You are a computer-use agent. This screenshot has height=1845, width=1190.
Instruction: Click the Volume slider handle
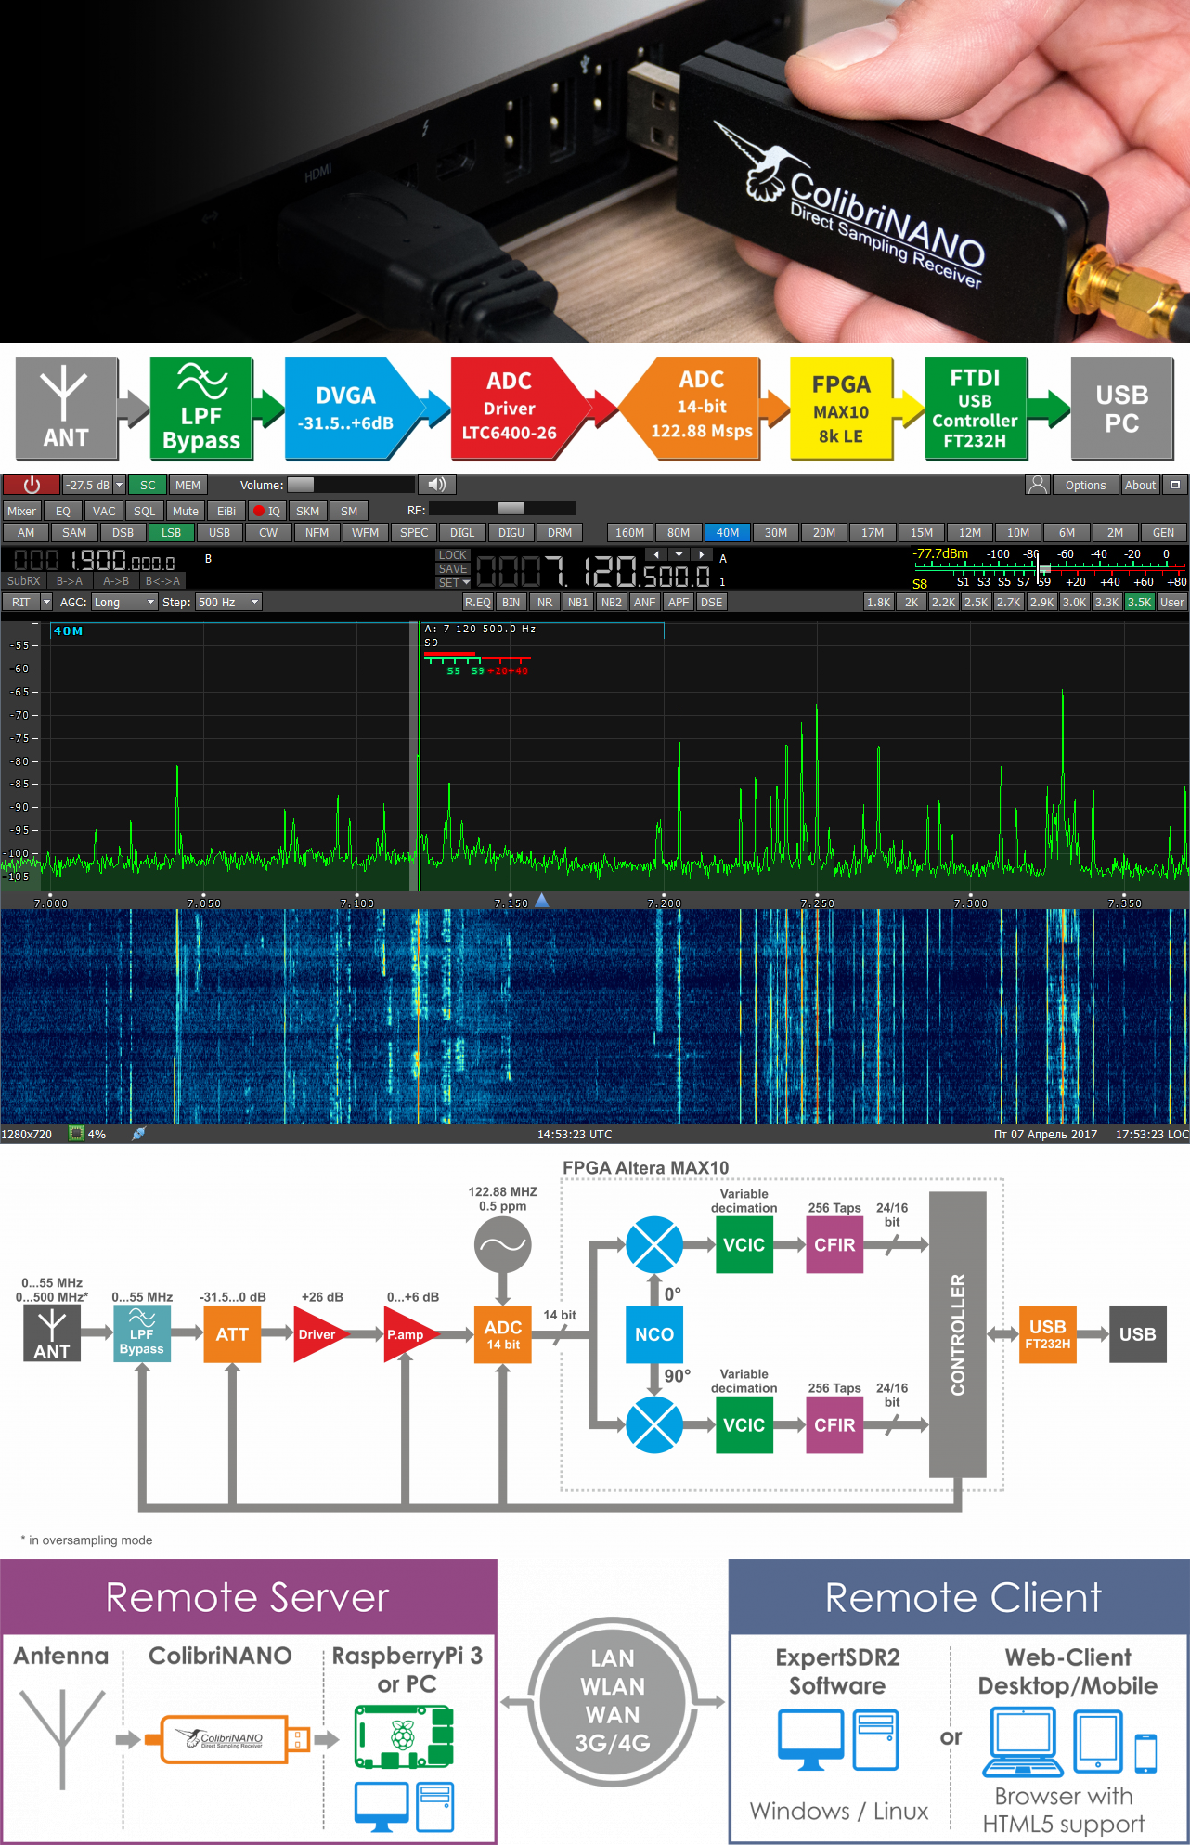click(x=301, y=485)
